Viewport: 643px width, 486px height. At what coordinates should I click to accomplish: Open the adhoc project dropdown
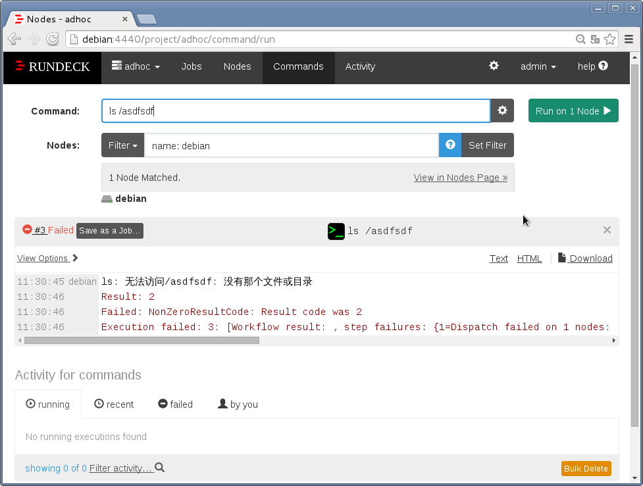136,66
